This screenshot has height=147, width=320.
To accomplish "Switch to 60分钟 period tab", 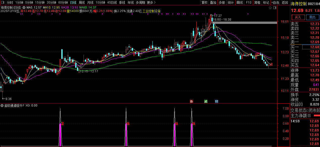I will click(x=63, y=3).
